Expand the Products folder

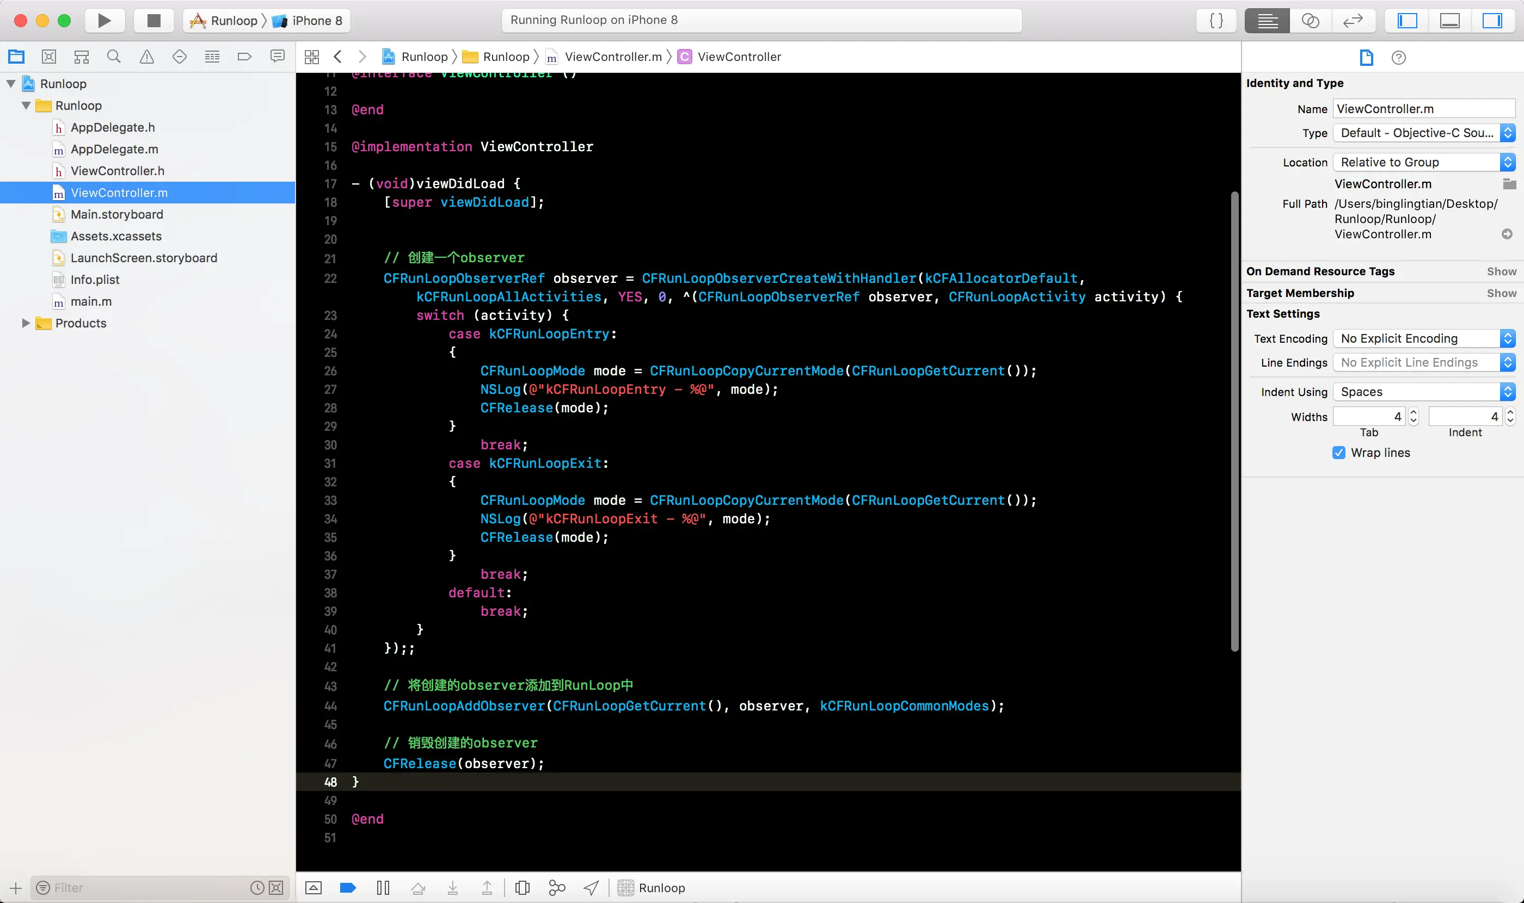point(26,323)
